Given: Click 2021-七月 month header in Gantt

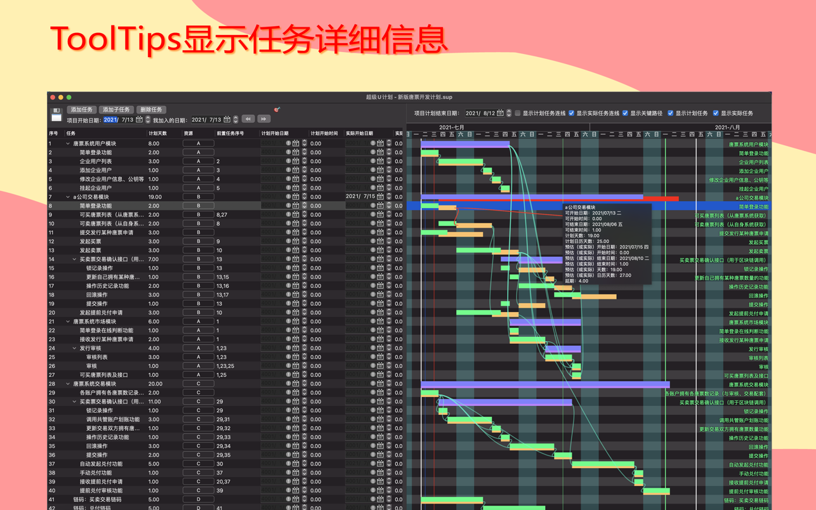Looking at the screenshot, I should point(452,128).
